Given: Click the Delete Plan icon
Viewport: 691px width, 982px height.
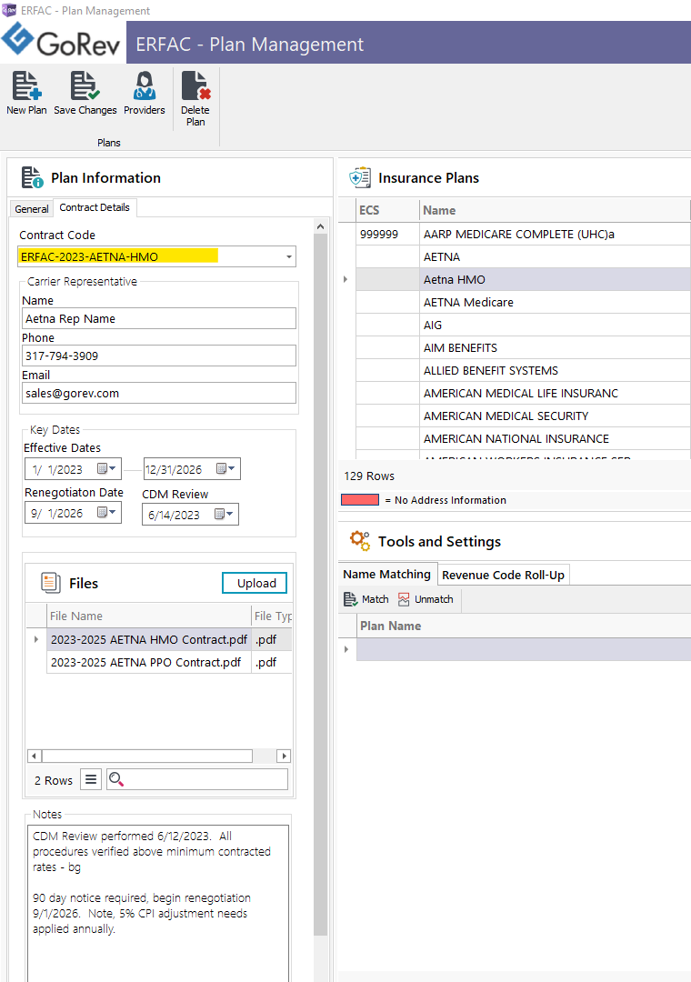Looking at the screenshot, I should click(195, 85).
